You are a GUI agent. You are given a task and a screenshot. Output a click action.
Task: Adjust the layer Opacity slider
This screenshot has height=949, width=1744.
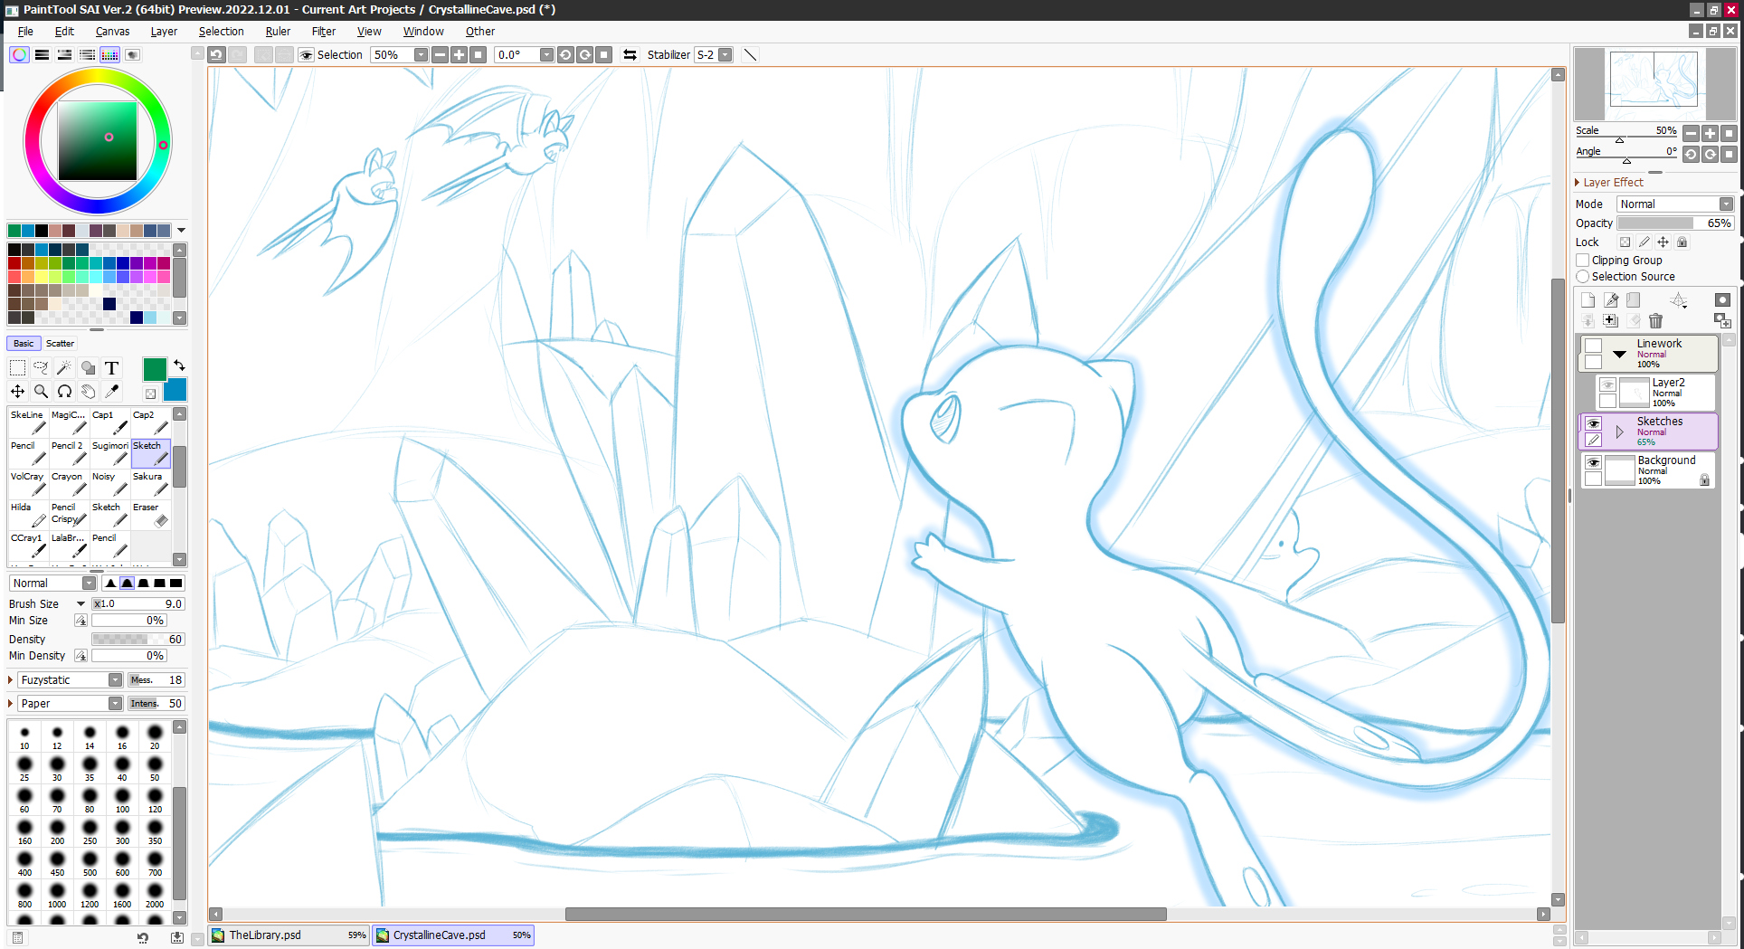pyautogui.click(x=1654, y=223)
